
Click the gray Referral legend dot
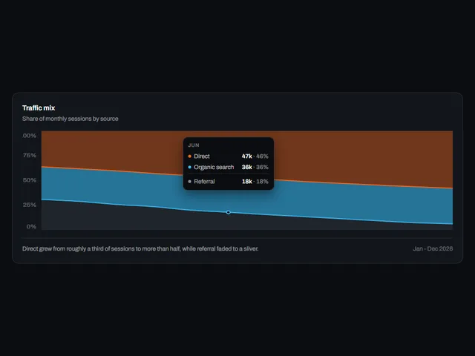click(190, 182)
